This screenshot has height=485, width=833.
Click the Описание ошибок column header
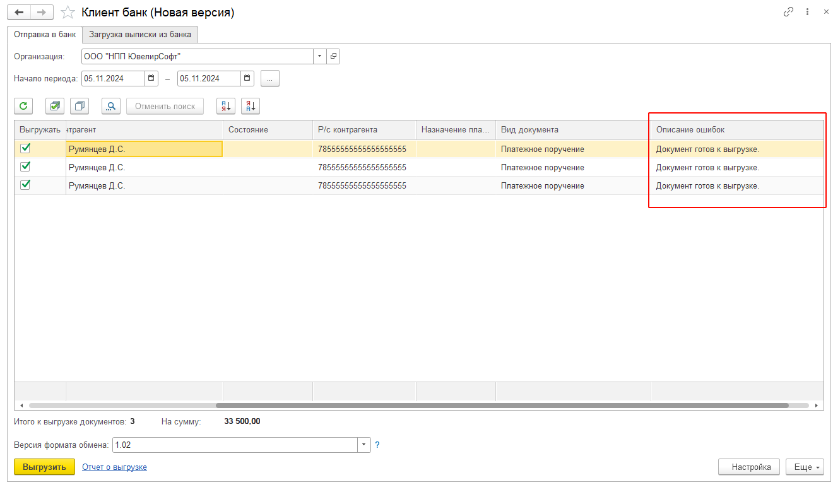tap(737, 130)
